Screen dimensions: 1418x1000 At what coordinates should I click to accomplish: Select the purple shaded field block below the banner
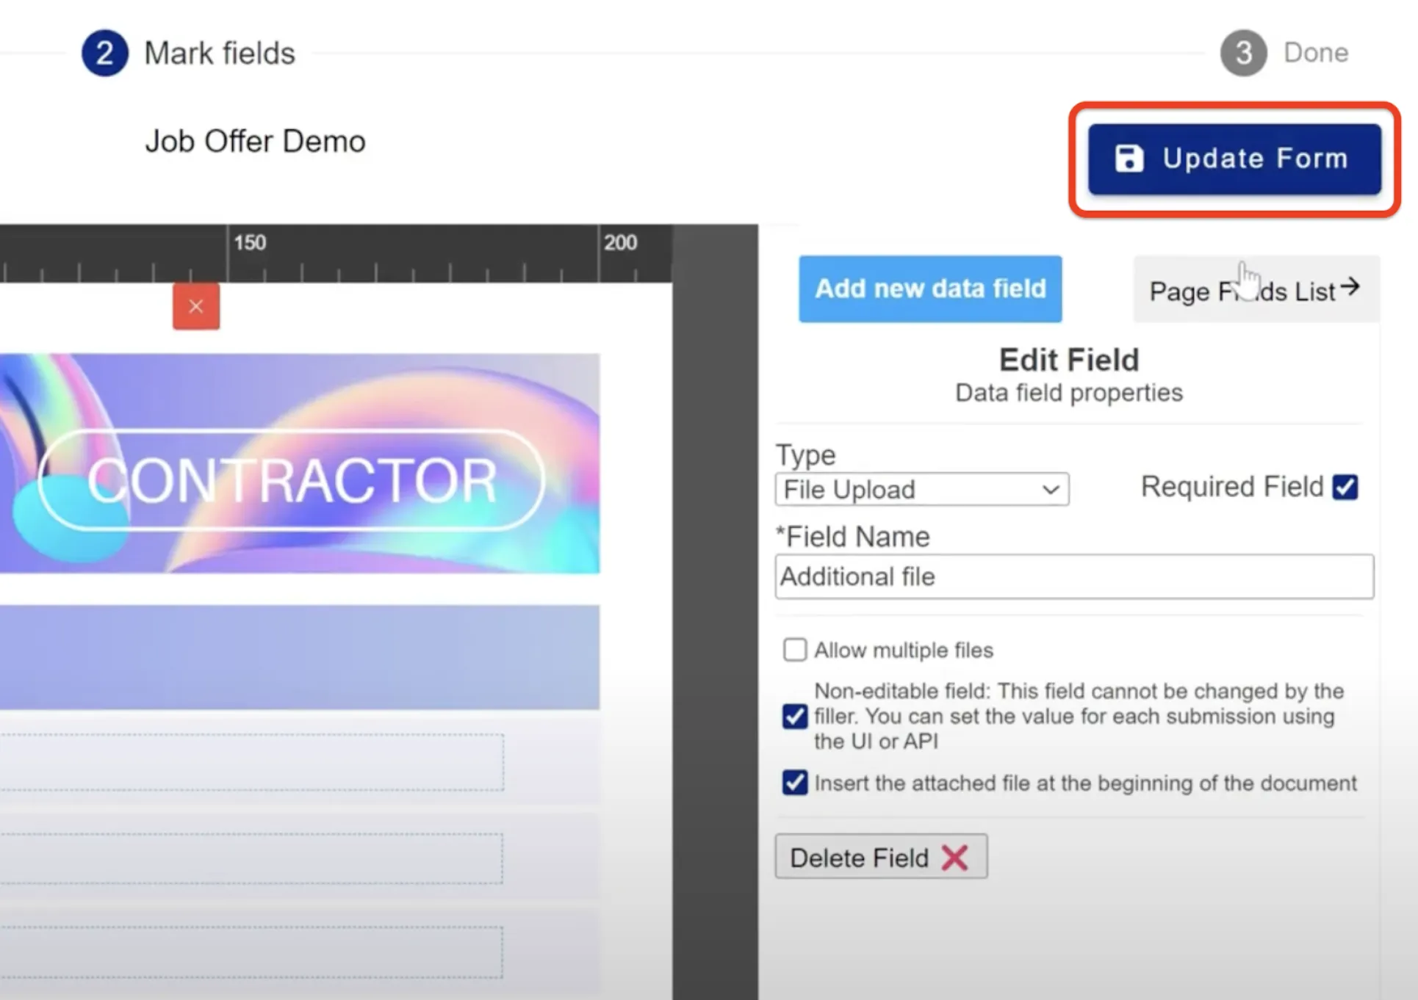300,657
